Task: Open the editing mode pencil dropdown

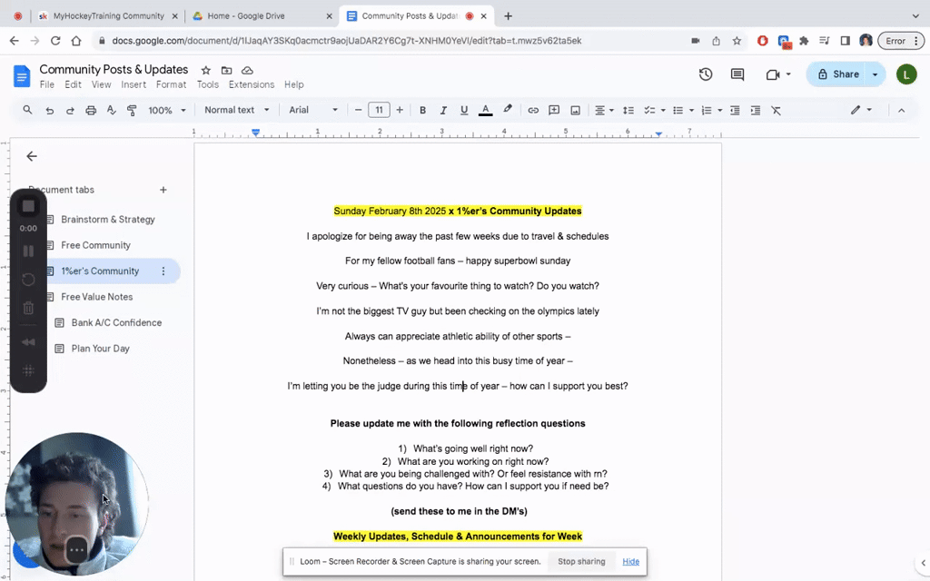Action: (861, 110)
